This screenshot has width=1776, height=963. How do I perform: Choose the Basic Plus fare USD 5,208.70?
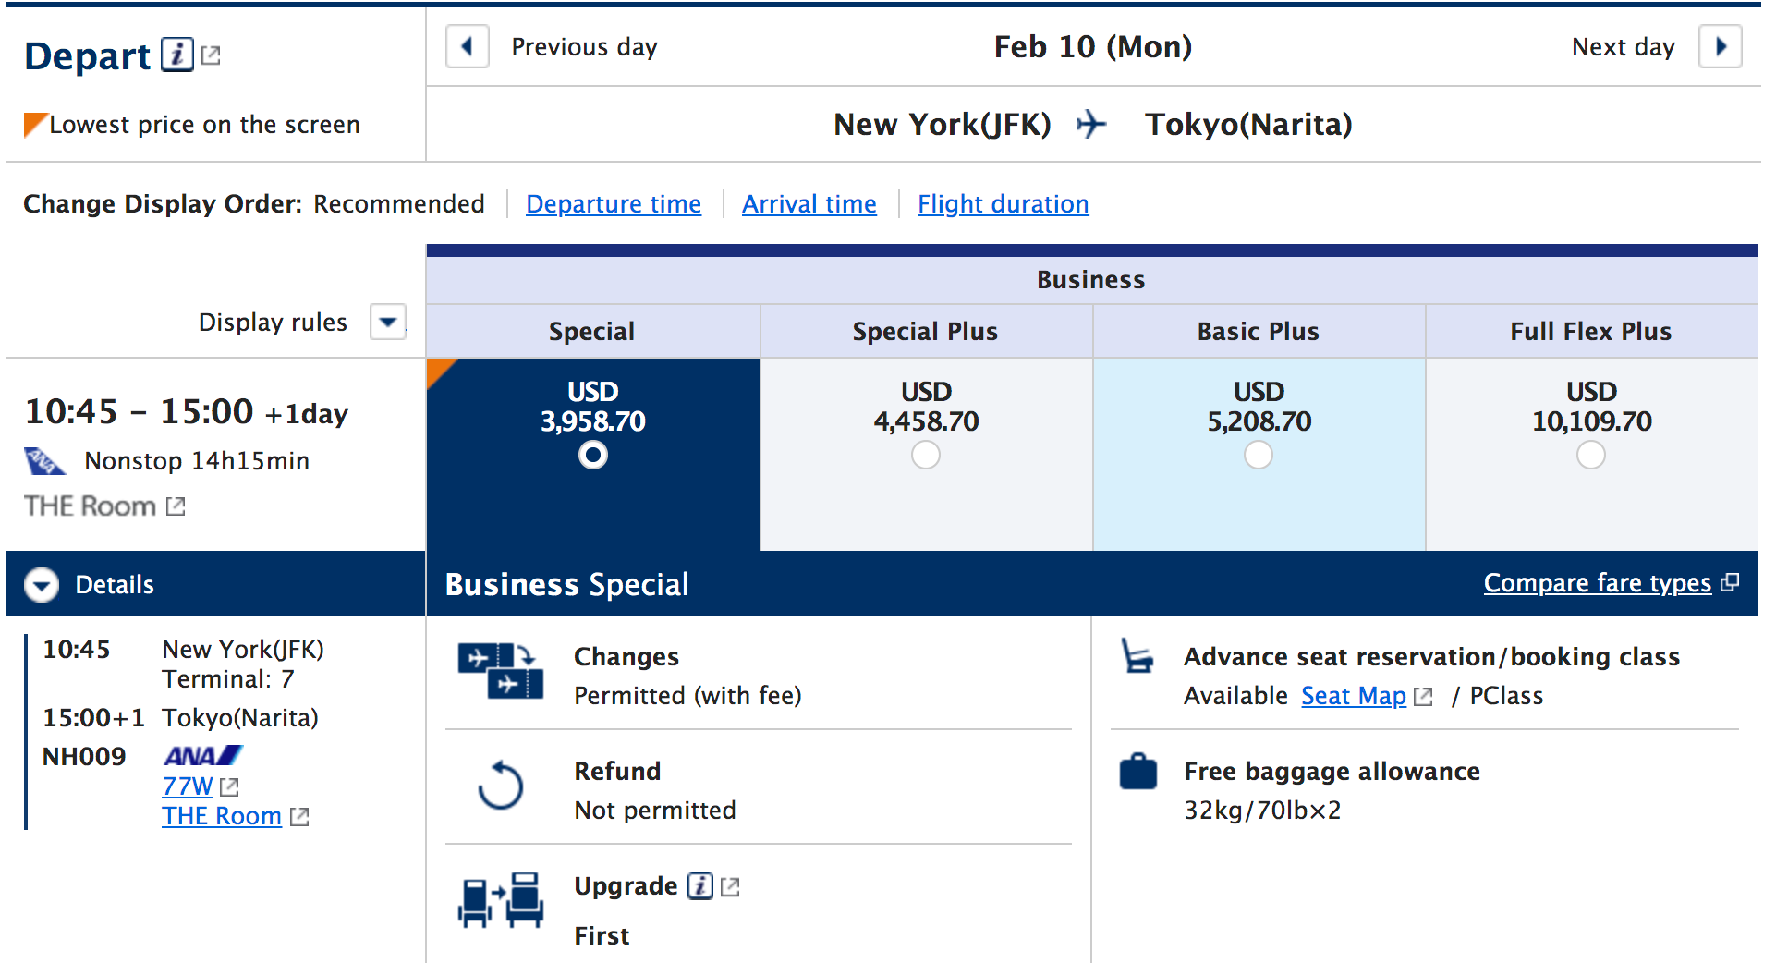(1259, 455)
